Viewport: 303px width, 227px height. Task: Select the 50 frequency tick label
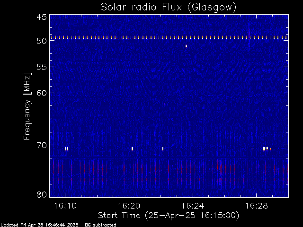tap(42, 41)
